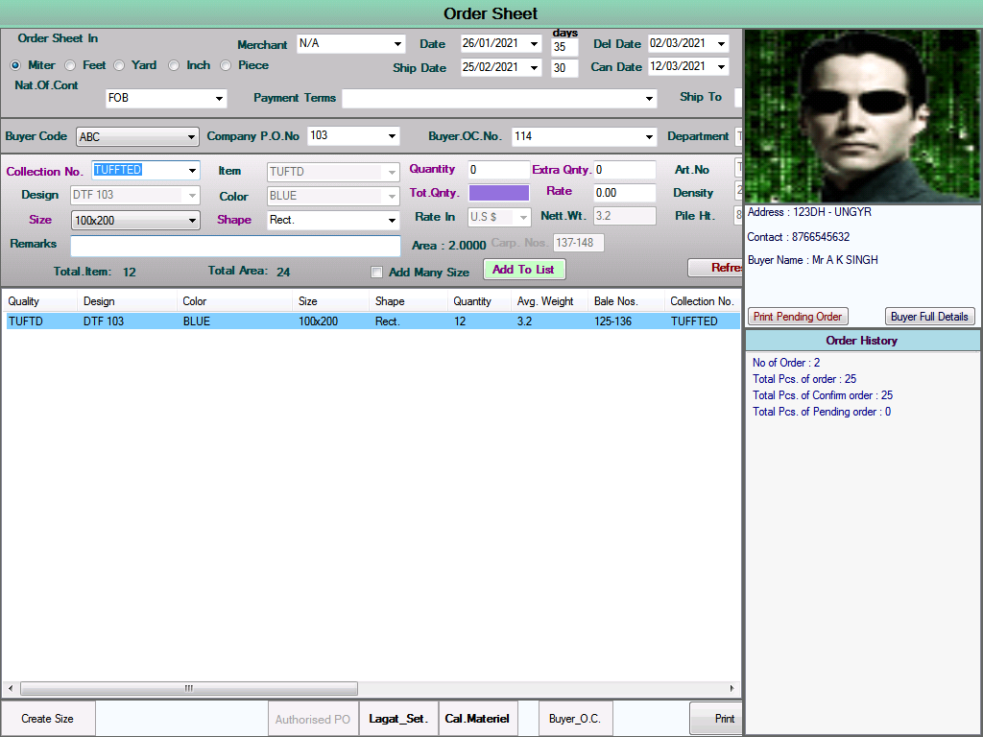
Task: Click the Add To List button
Action: pyautogui.click(x=523, y=270)
